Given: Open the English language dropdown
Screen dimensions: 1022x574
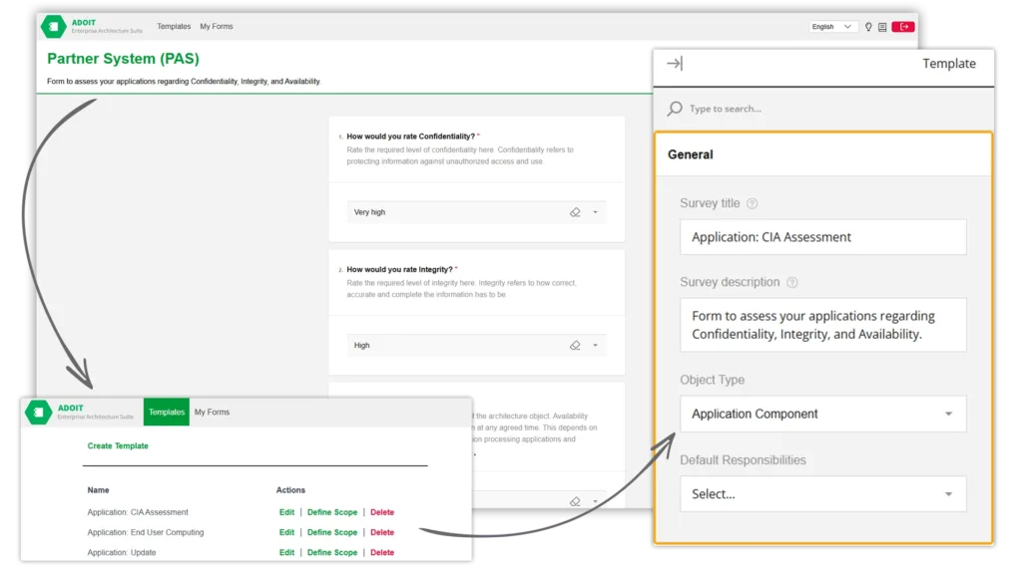Looking at the screenshot, I should tap(832, 27).
